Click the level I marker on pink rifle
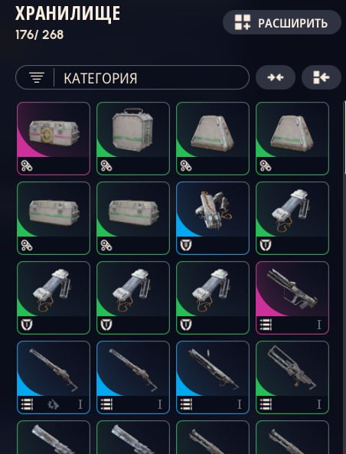The width and height of the screenshot is (346, 454). click(x=319, y=325)
